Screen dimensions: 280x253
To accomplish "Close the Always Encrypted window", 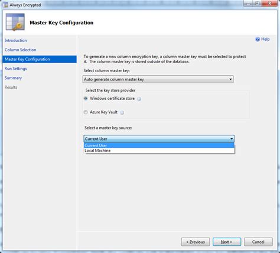I will point(269,4).
